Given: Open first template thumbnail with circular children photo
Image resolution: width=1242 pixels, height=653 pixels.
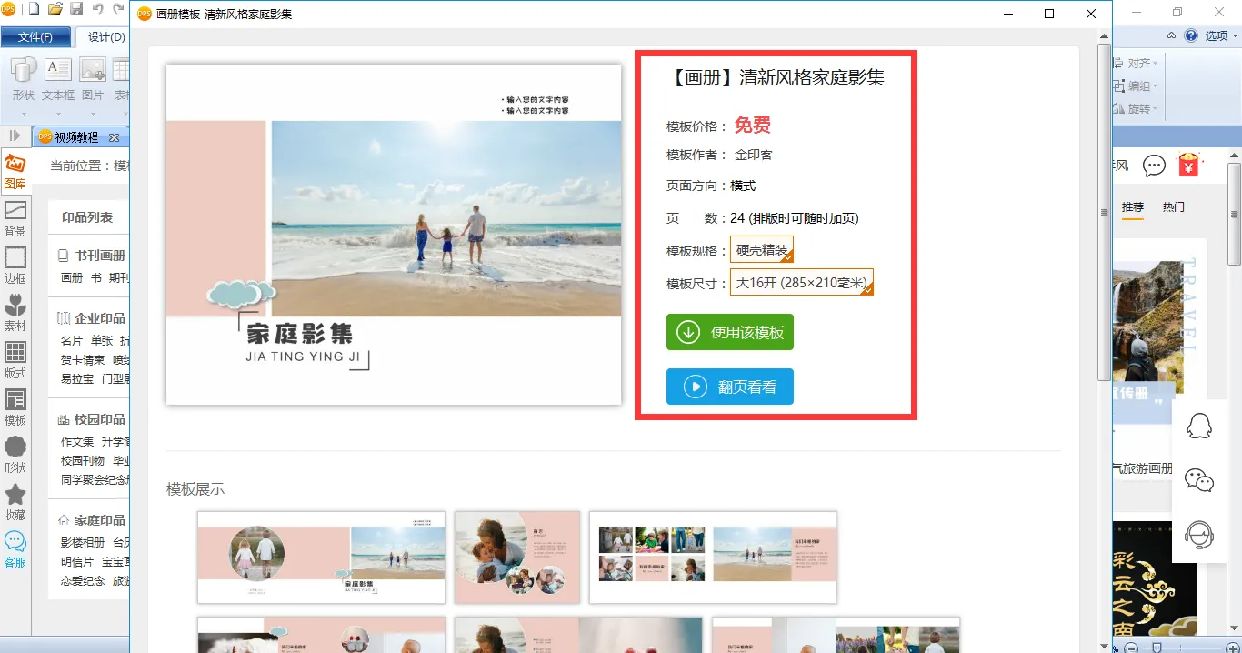Looking at the screenshot, I should [x=322, y=558].
